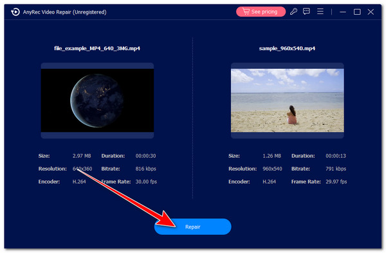Click the key register icon
Image resolution: width=386 pixels, height=253 pixels.
click(x=293, y=12)
